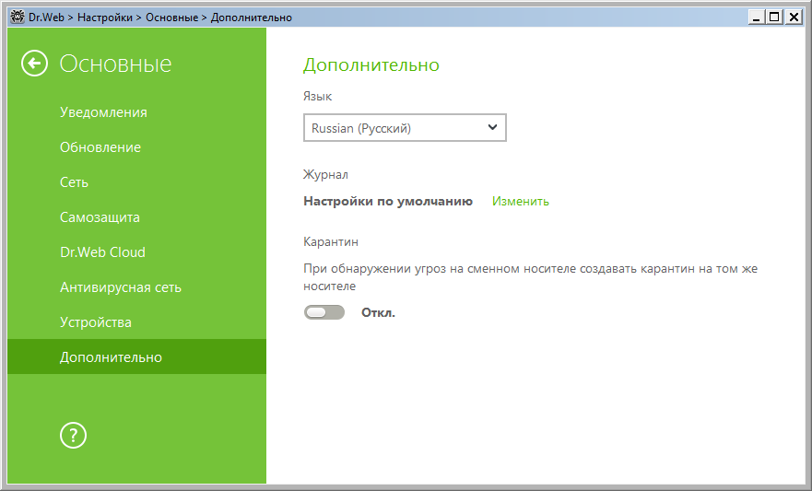Maximize the Dr.Web settings window

774,17
